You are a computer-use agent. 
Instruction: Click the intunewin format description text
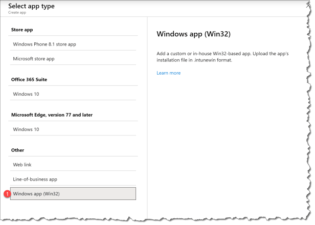pos(222,57)
